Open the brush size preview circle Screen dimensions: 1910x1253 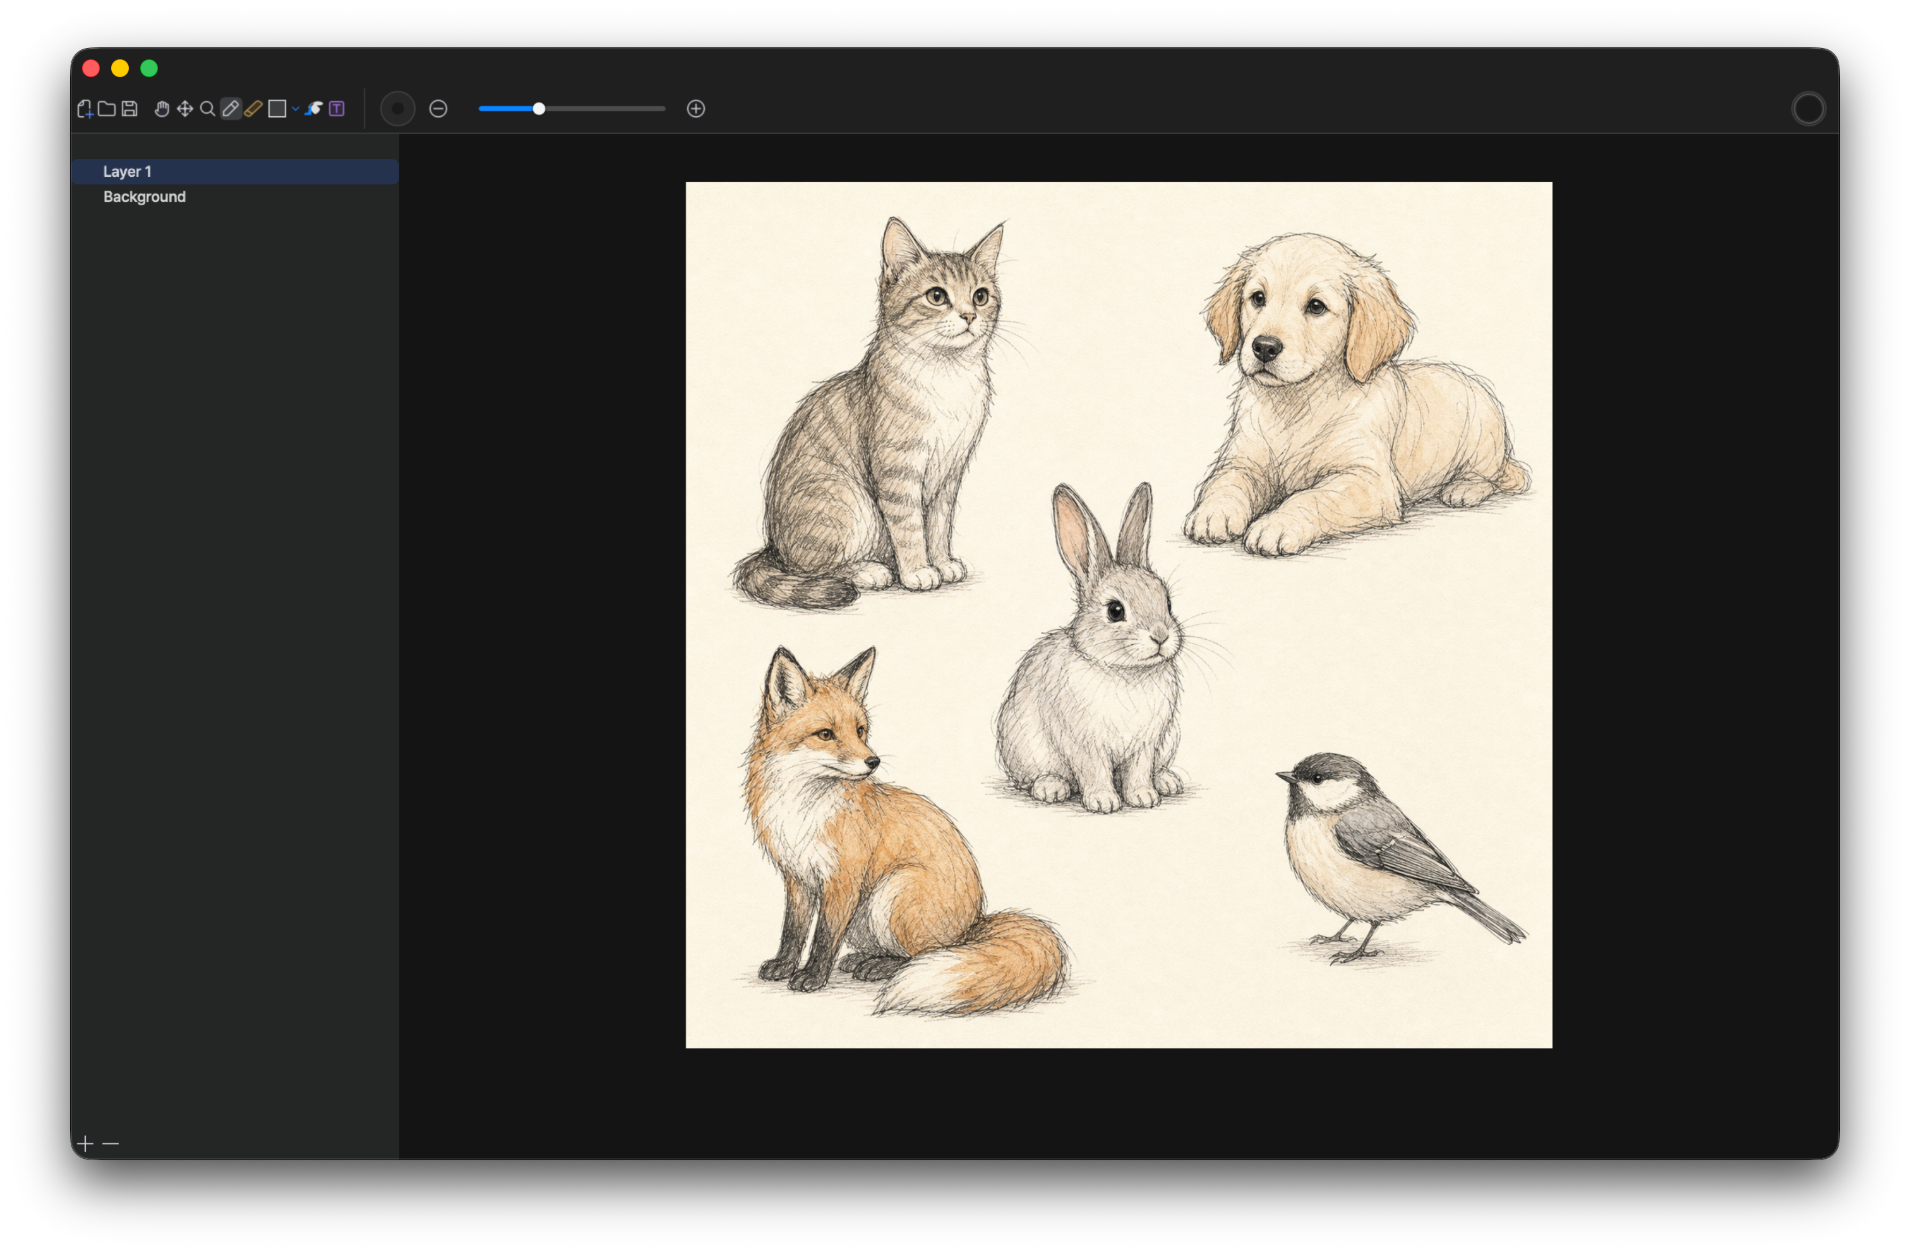click(x=397, y=109)
